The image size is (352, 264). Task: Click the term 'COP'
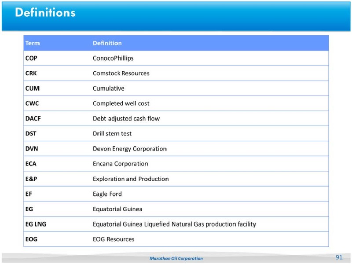[x=31, y=58]
